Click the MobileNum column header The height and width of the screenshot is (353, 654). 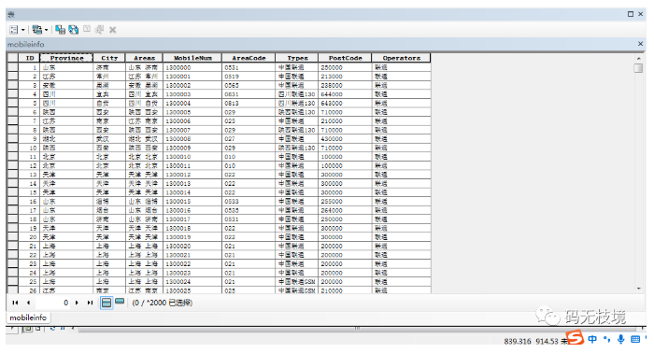pyautogui.click(x=192, y=58)
